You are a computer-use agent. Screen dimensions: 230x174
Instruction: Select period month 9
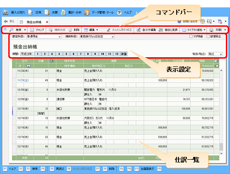[95, 54]
